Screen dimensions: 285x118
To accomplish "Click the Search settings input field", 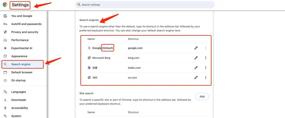I will coord(145,5).
